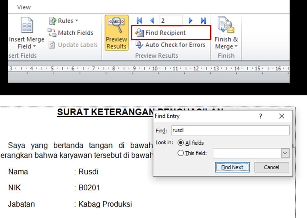Run Auto Check for Errors
Image resolution: width=307 pixels, height=218 pixels.
pyautogui.click(x=171, y=45)
